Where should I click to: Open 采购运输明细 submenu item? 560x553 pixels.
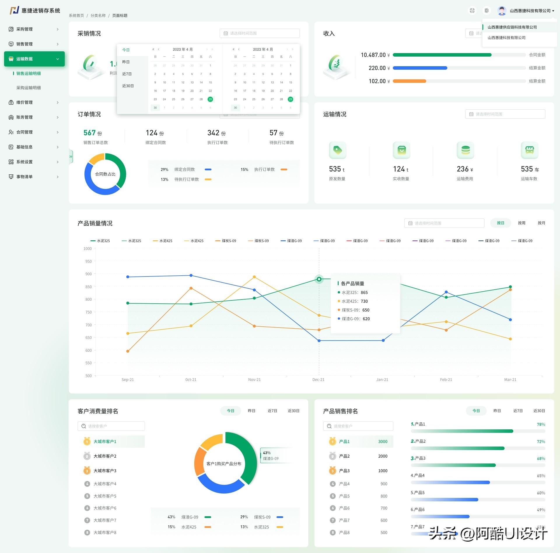coord(29,88)
